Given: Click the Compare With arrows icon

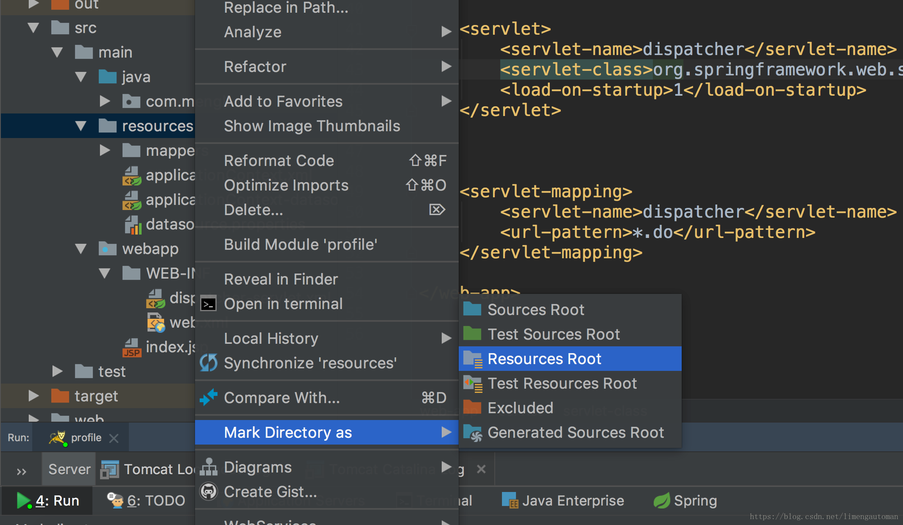Looking at the screenshot, I should (208, 398).
